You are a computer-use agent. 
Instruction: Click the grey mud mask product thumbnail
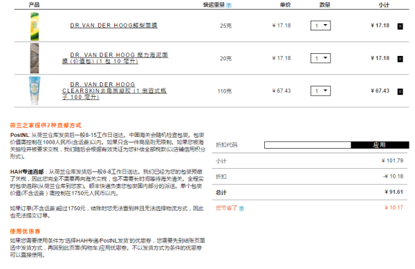point(35,58)
